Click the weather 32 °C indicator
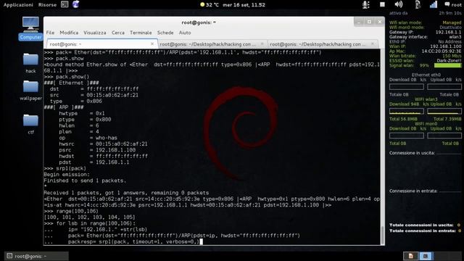464x261 pixels. coord(210,5)
